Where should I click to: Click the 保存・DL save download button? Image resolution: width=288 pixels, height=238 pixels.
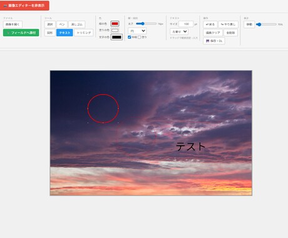[214, 41]
